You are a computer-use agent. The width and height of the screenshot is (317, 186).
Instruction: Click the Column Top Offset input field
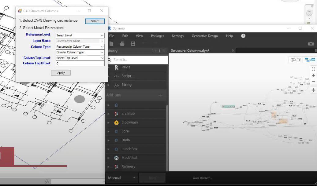(x=80, y=63)
